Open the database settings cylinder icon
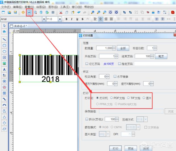 tap(41, 12)
